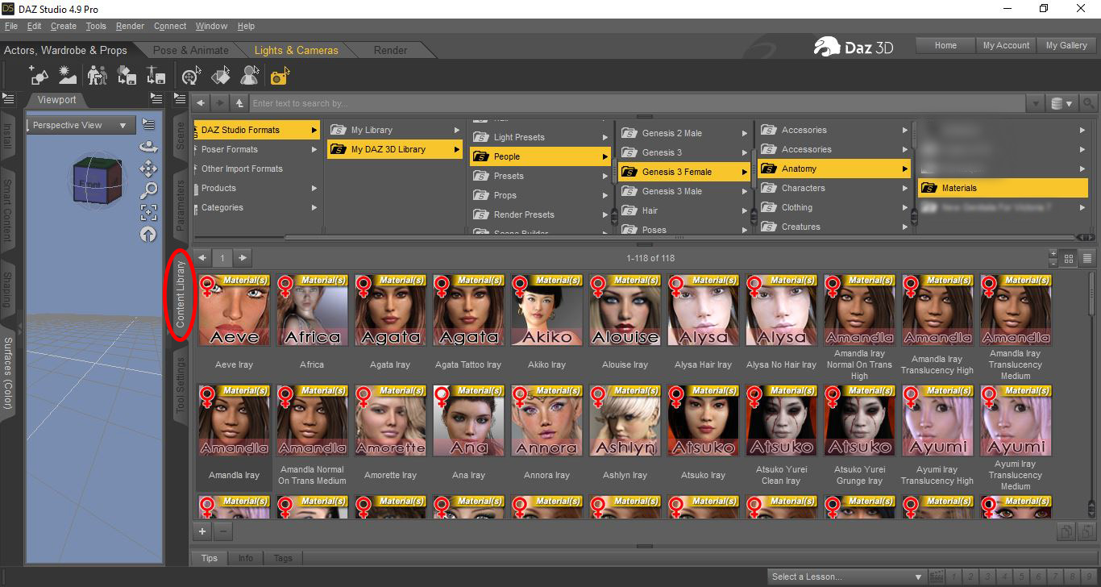This screenshot has width=1101, height=587.
Task: Open the Perspective View dropdown
Action: (x=80, y=125)
